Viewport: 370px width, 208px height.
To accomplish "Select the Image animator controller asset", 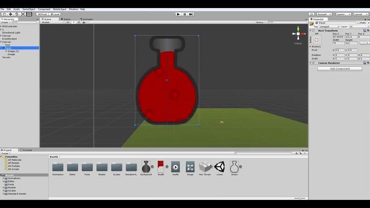I will (x=190, y=167).
